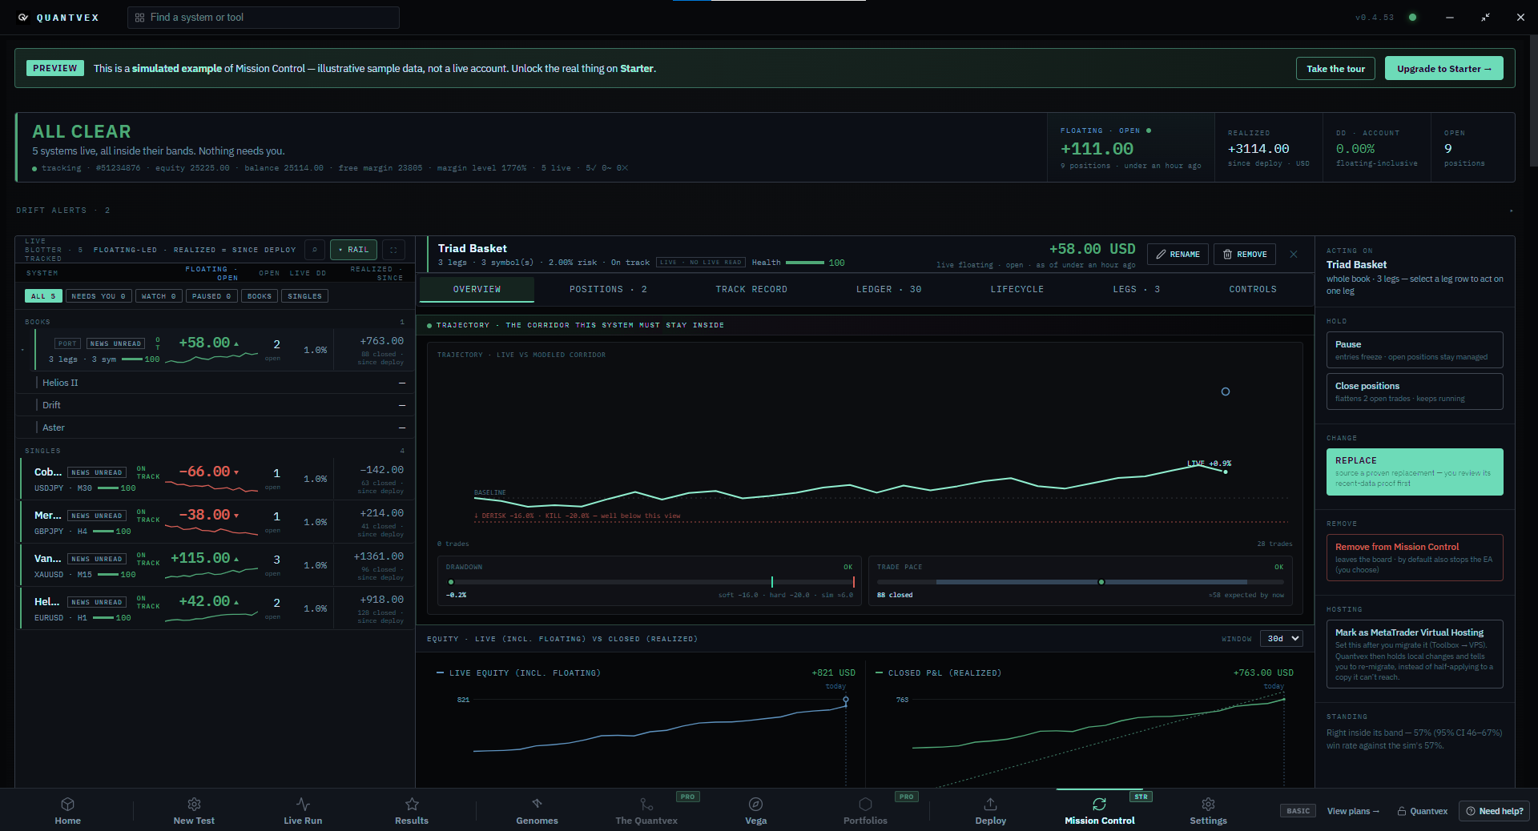The width and height of the screenshot is (1538, 831).
Task: Click the REPLACE action card
Action: pyautogui.click(x=1415, y=472)
